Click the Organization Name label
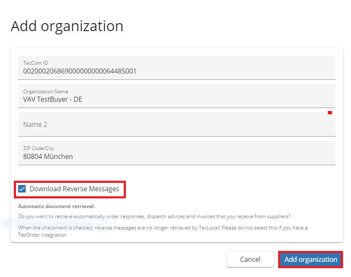 click(x=45, y=91)
